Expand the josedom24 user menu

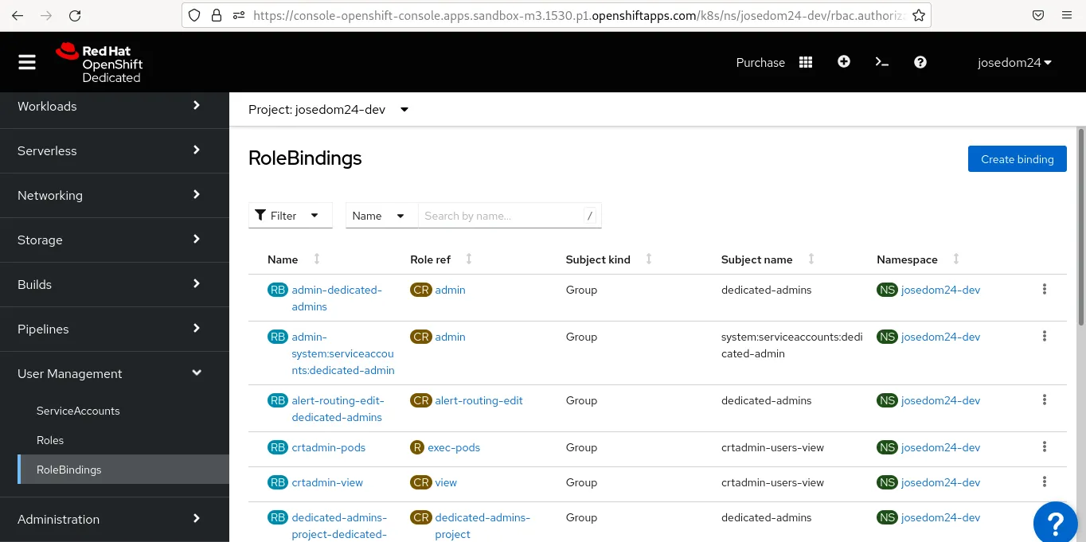pos(1014,62)
